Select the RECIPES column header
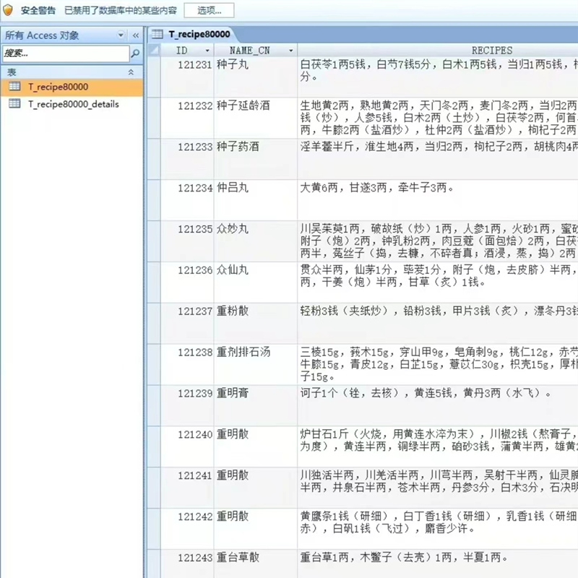578x578 pixels. click(x=438, y=50)
